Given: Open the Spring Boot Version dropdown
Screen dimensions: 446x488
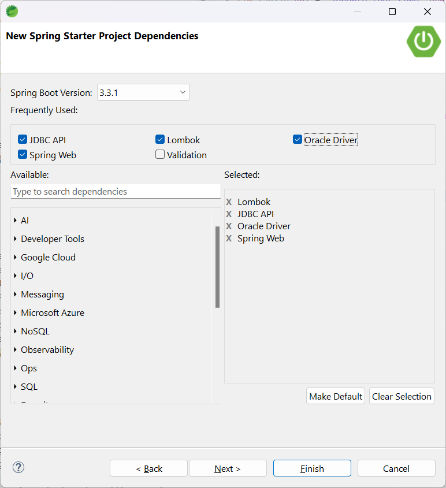Looking at the screenshot, I should coord(143,92).
